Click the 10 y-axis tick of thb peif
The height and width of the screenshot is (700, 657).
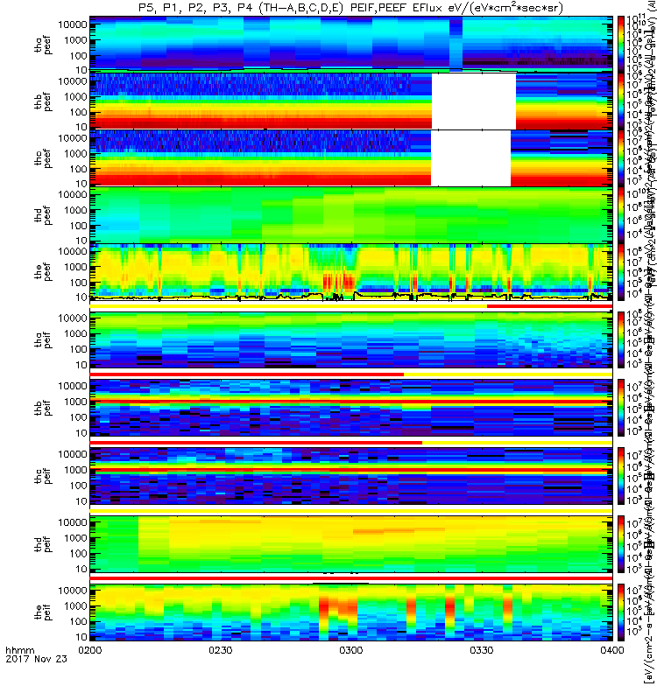click(82, 433)
